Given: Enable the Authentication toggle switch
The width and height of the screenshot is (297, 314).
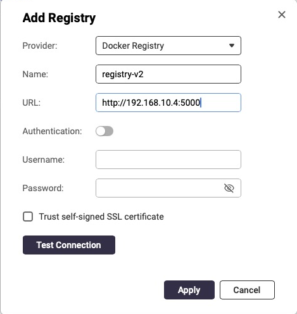Looking at the screenshot, I should pyautogui.click(x=104, y=131).
